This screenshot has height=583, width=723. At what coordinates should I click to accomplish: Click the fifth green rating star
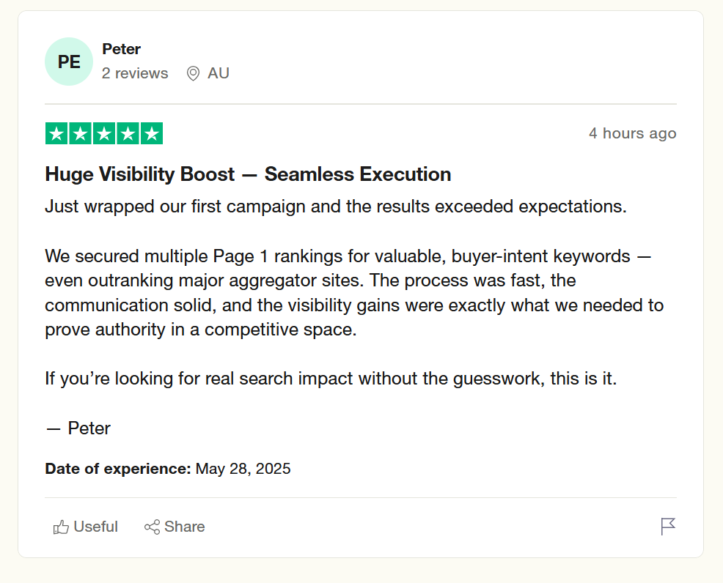click(151, 133)
